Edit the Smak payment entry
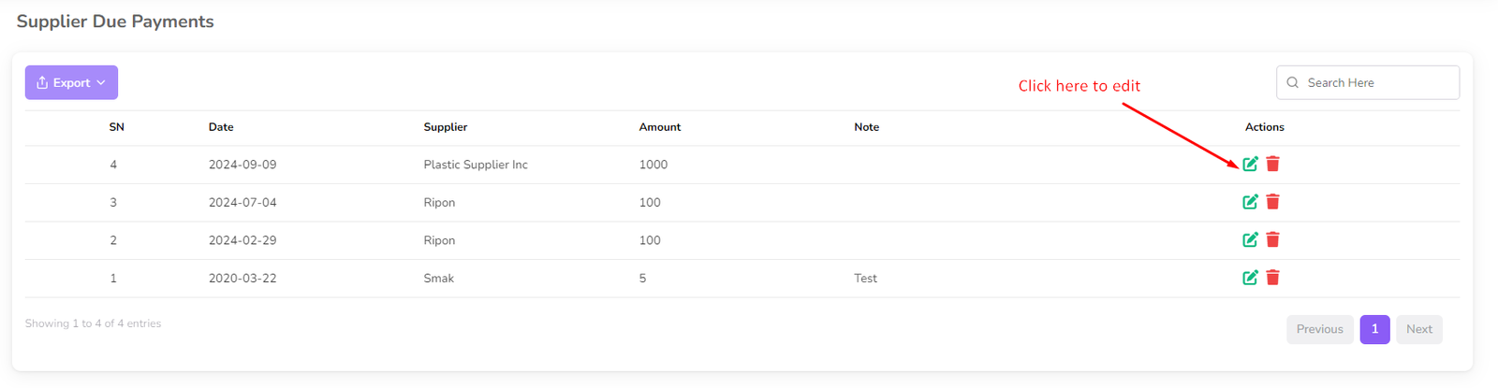Screen dimensions: 1498x388 [1250, 278]
